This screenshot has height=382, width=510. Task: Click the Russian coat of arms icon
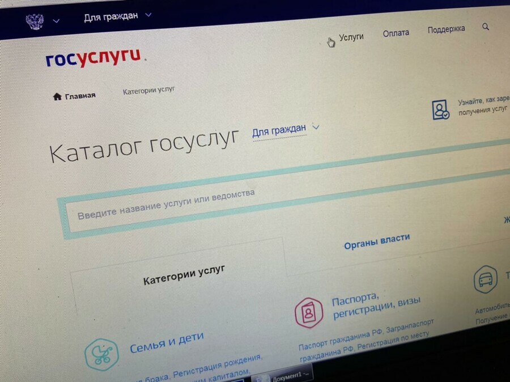tap(35, 22)
